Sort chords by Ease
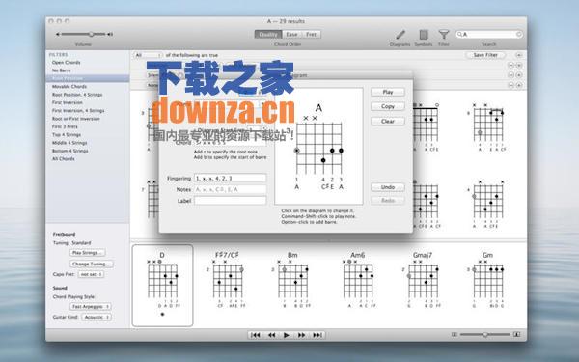This screenshot has height=362, width=579. click(x=291, y=35)
